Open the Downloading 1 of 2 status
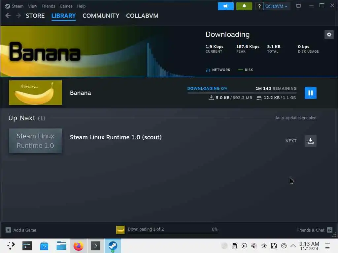This screenshot has width=338, height=253. coord(146,229)
